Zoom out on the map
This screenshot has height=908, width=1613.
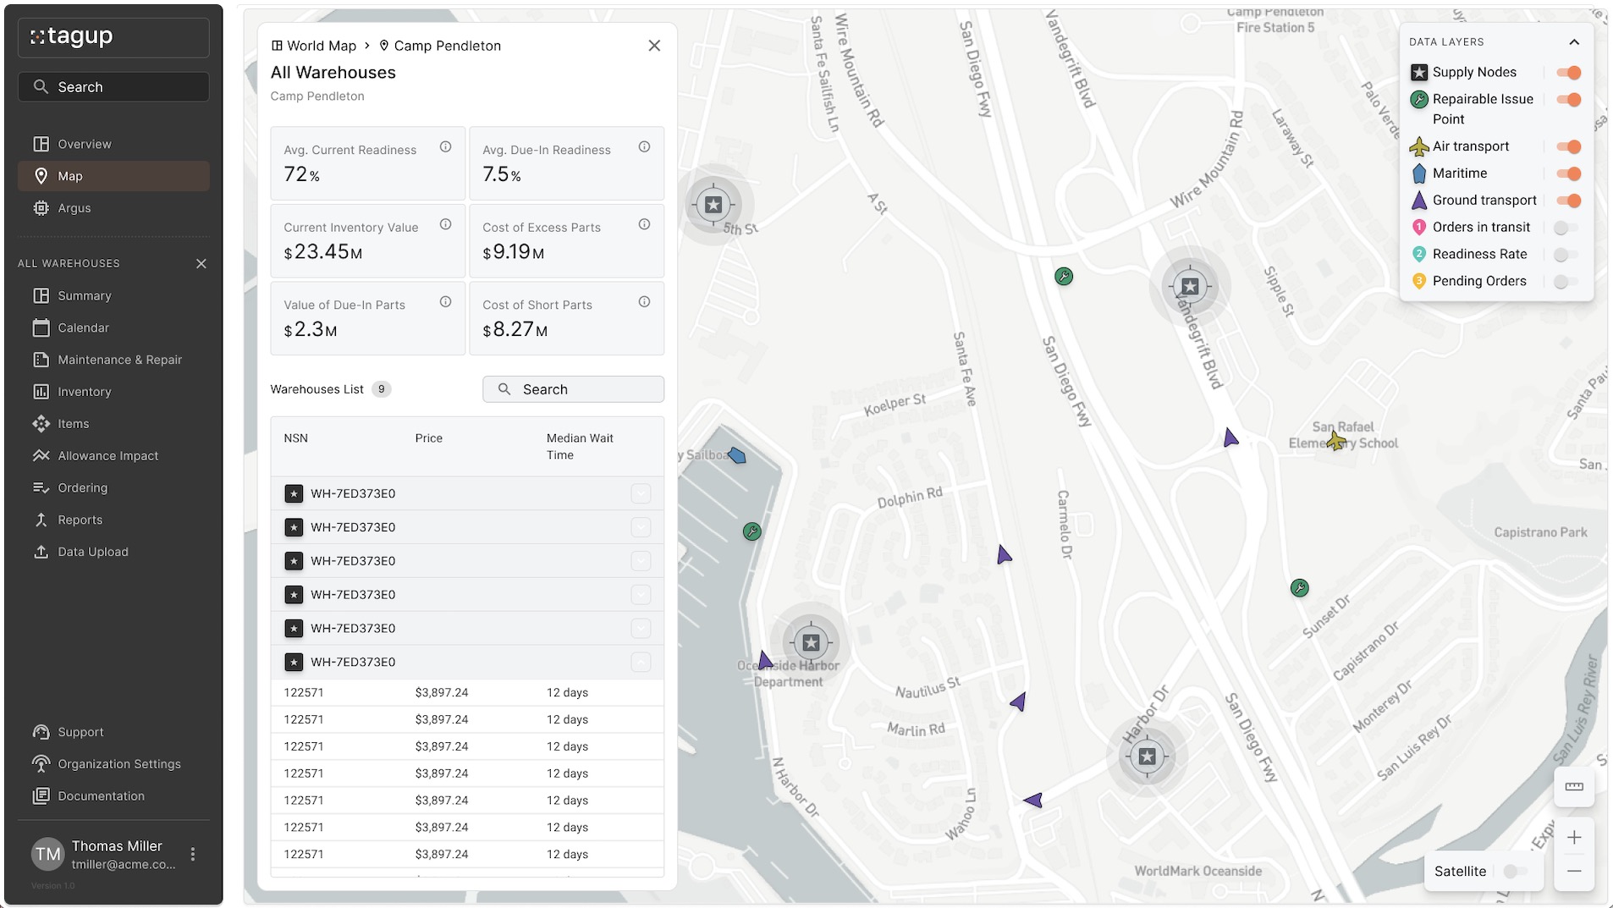pos(1573,871)
